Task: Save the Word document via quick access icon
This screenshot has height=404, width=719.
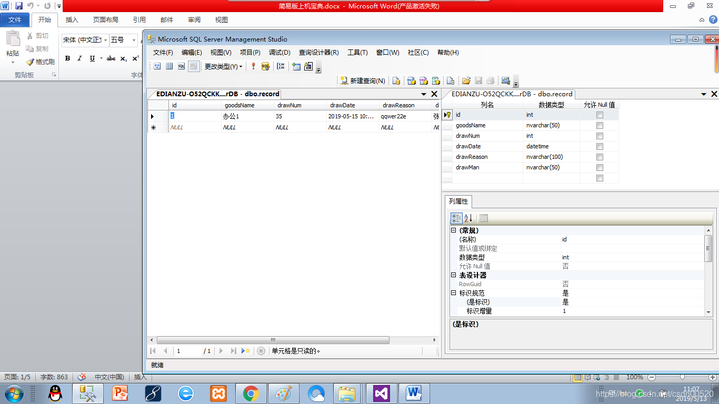Action: coord(19,6)
